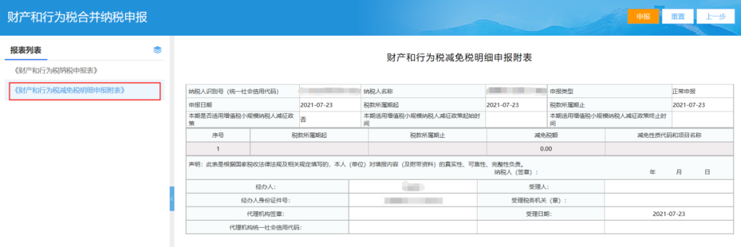Click the 受理人 value cell
This screenshot has width=741, height=247.
pyautogui.click(x=669, y=187)
